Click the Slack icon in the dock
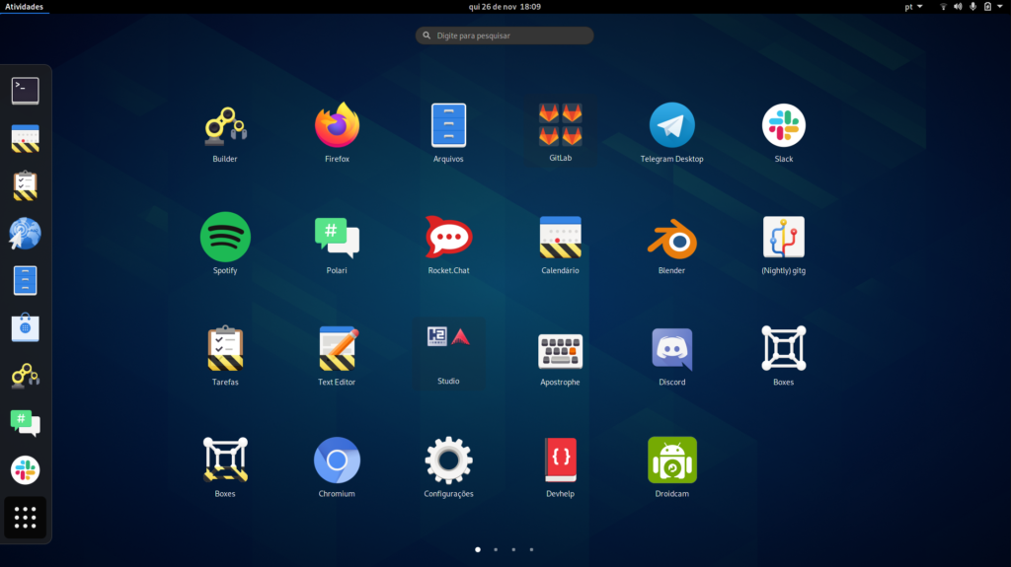The width and height of the screenshot is (1011, 567). [x=25, y=470]
